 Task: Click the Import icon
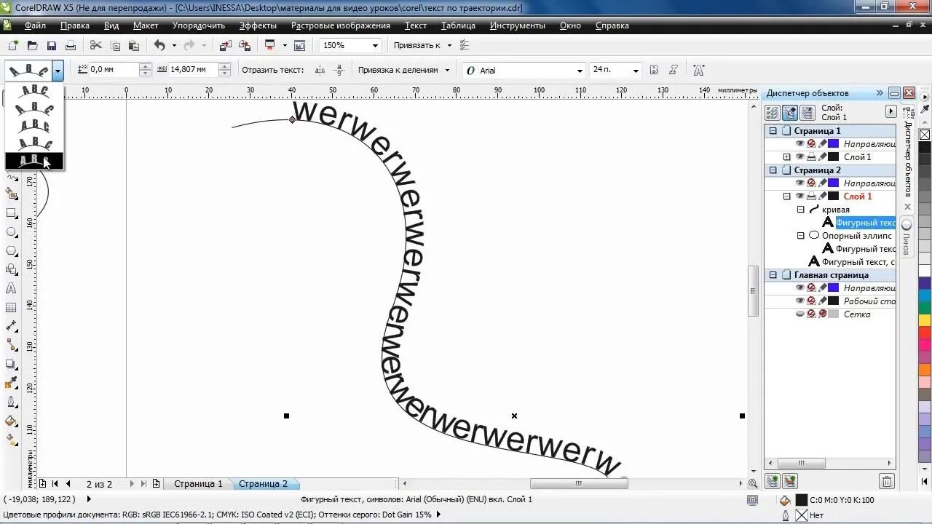(x=226, y=45)
